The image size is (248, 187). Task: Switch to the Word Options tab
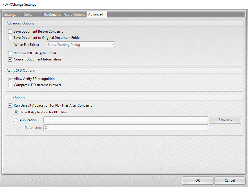click(74, 14)
